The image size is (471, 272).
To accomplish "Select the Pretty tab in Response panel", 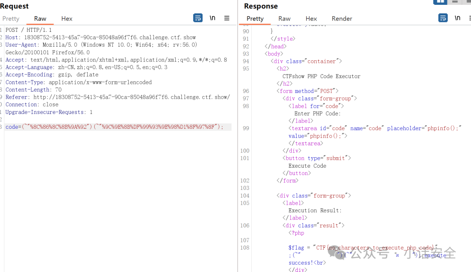I will pyautogui.click(x=255, y=19).
